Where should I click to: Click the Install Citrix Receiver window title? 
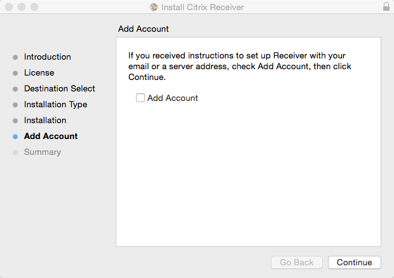(x=203, y=7)
